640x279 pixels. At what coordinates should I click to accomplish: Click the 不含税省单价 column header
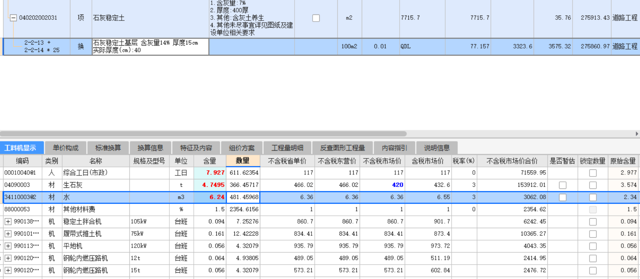click(287, 161)
